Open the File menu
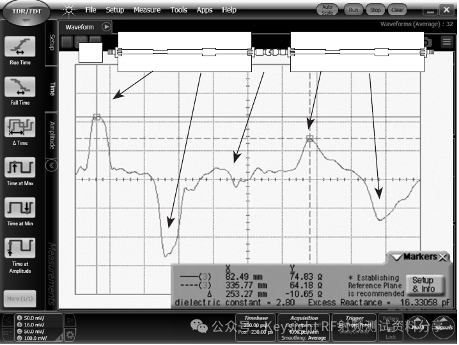 click(90, 10)
